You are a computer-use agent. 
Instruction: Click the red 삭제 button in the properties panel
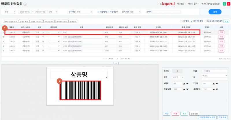click(x=176, y=114)
